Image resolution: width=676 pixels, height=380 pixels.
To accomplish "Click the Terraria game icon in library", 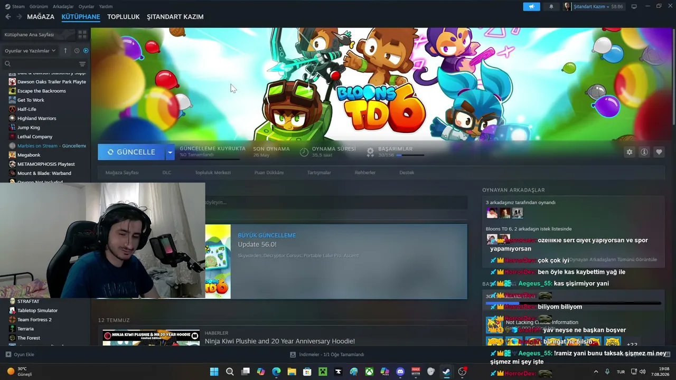I will pos(12,329).
